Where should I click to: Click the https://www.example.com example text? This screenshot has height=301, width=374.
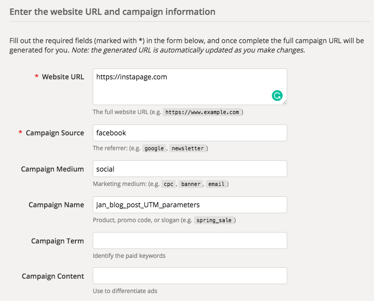tap(202, 112)
